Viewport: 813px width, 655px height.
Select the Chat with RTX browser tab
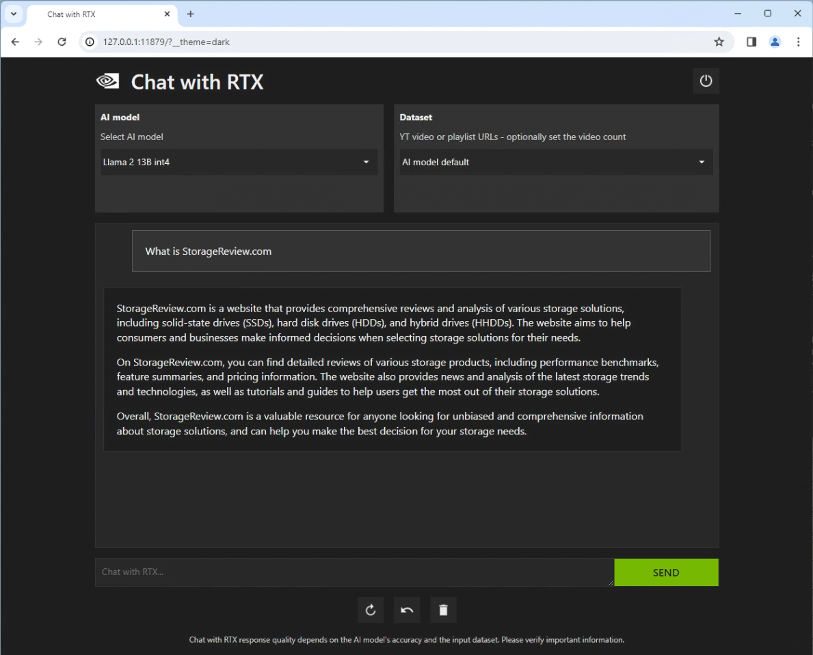[101, 14]
